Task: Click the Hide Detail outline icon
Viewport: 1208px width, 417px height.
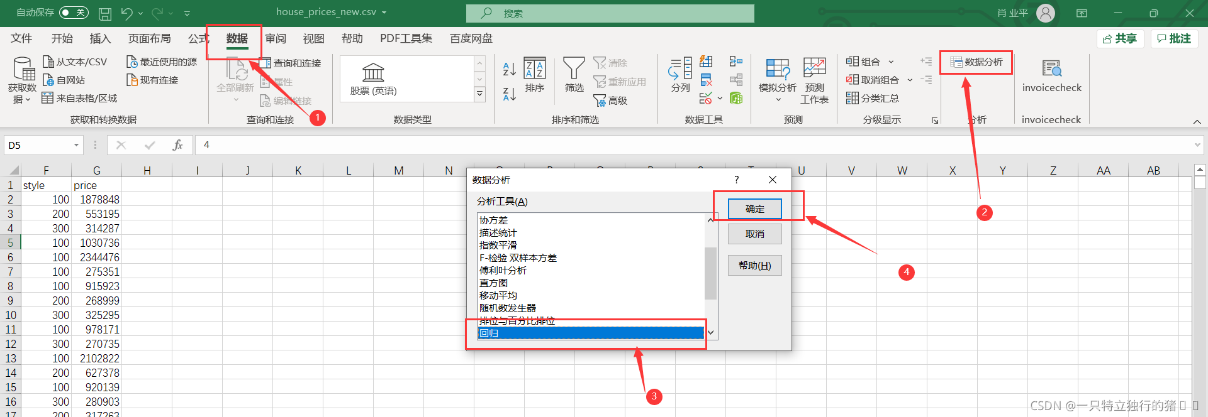Action: click(x=926, y=80)
